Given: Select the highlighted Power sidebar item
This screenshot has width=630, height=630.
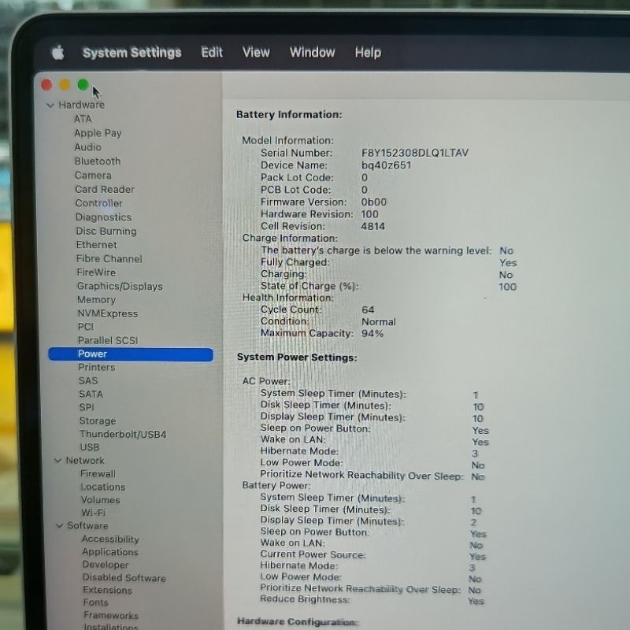Looking at the screenshot, I should [x=93, y=354].
